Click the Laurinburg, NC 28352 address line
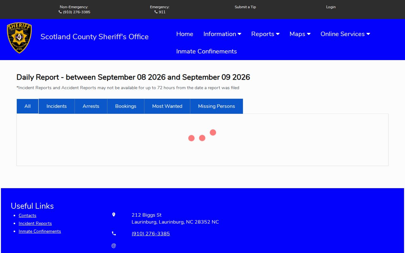Image resolution: width=405 pixels, height=253 pixels. (175, 222)
